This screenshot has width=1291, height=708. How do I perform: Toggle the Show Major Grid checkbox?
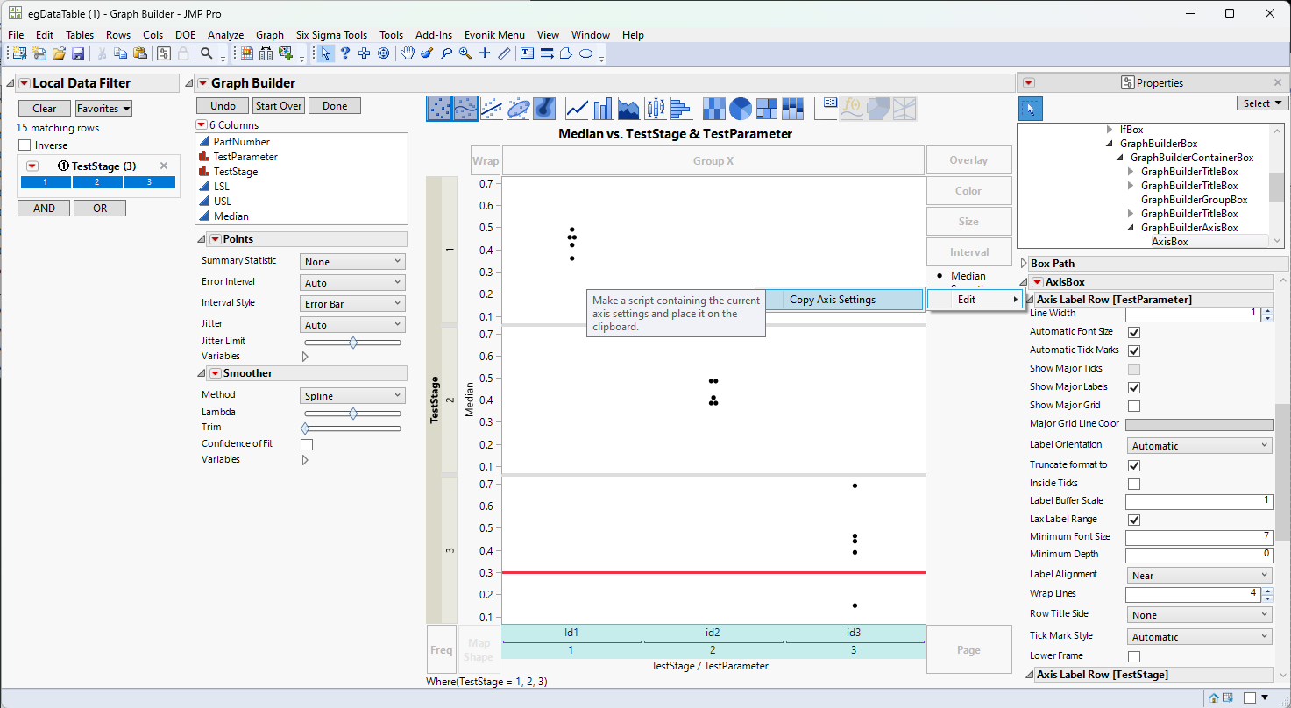[x=1134, y=406]
